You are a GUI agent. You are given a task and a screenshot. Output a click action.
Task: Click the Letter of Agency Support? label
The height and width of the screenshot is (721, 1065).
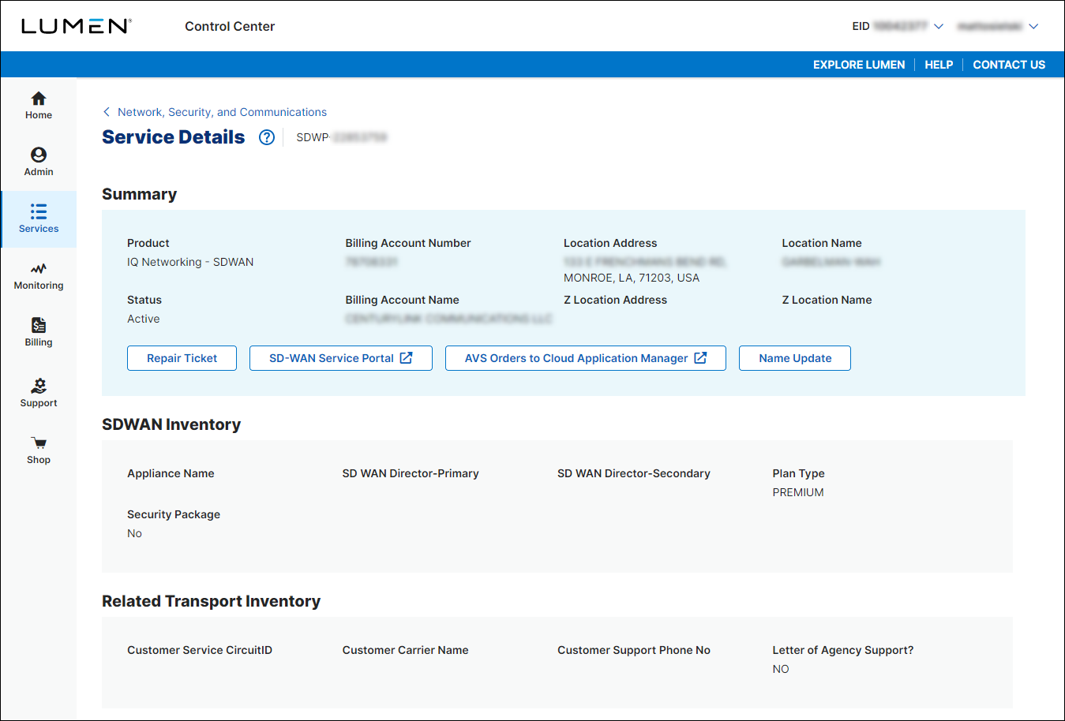(843, 650)
